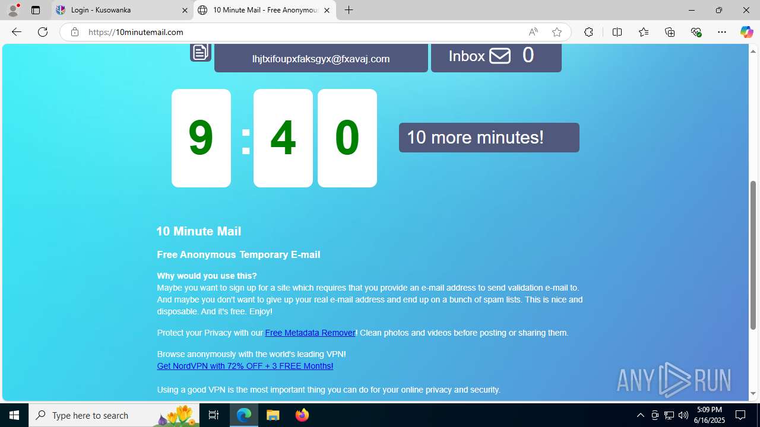Viewport: 760px width, 427px height.
Task: Click the address bar URL
Action: point(135,32)
